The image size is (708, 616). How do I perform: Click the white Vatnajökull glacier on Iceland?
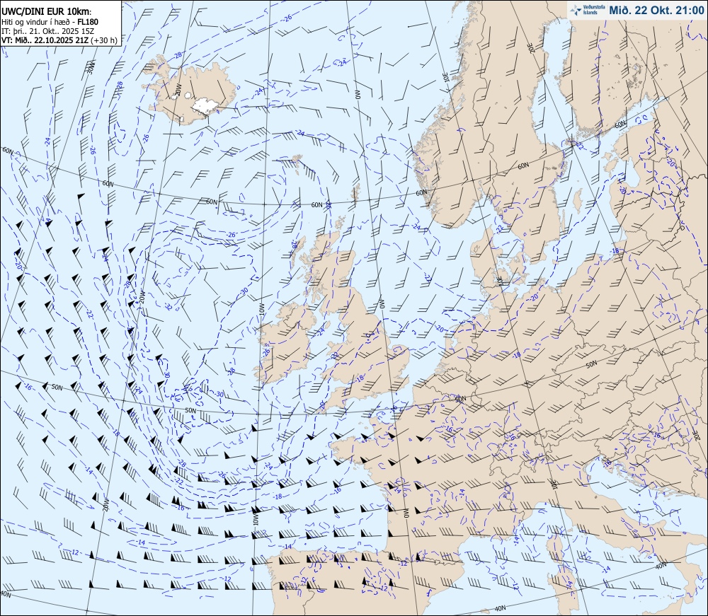[x=207, y=106]
